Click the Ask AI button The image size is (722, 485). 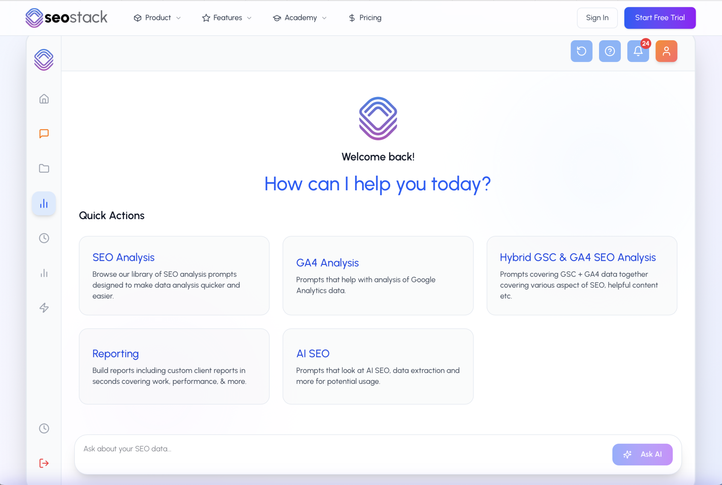click(x=642, y=454)
